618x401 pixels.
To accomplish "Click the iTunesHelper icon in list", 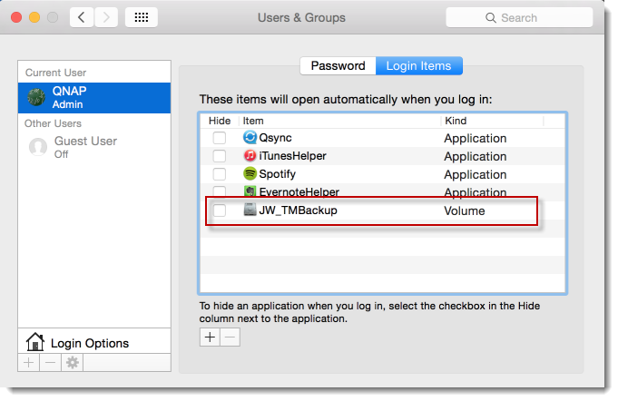I will (x=250, y=156).
